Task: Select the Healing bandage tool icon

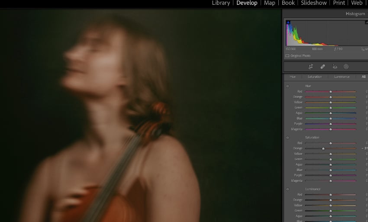Action: [323, 67]
